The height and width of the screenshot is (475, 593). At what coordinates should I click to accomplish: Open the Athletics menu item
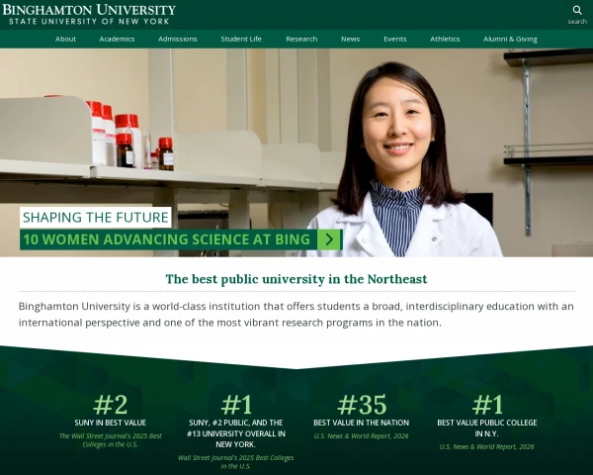(x=445, y=39)
